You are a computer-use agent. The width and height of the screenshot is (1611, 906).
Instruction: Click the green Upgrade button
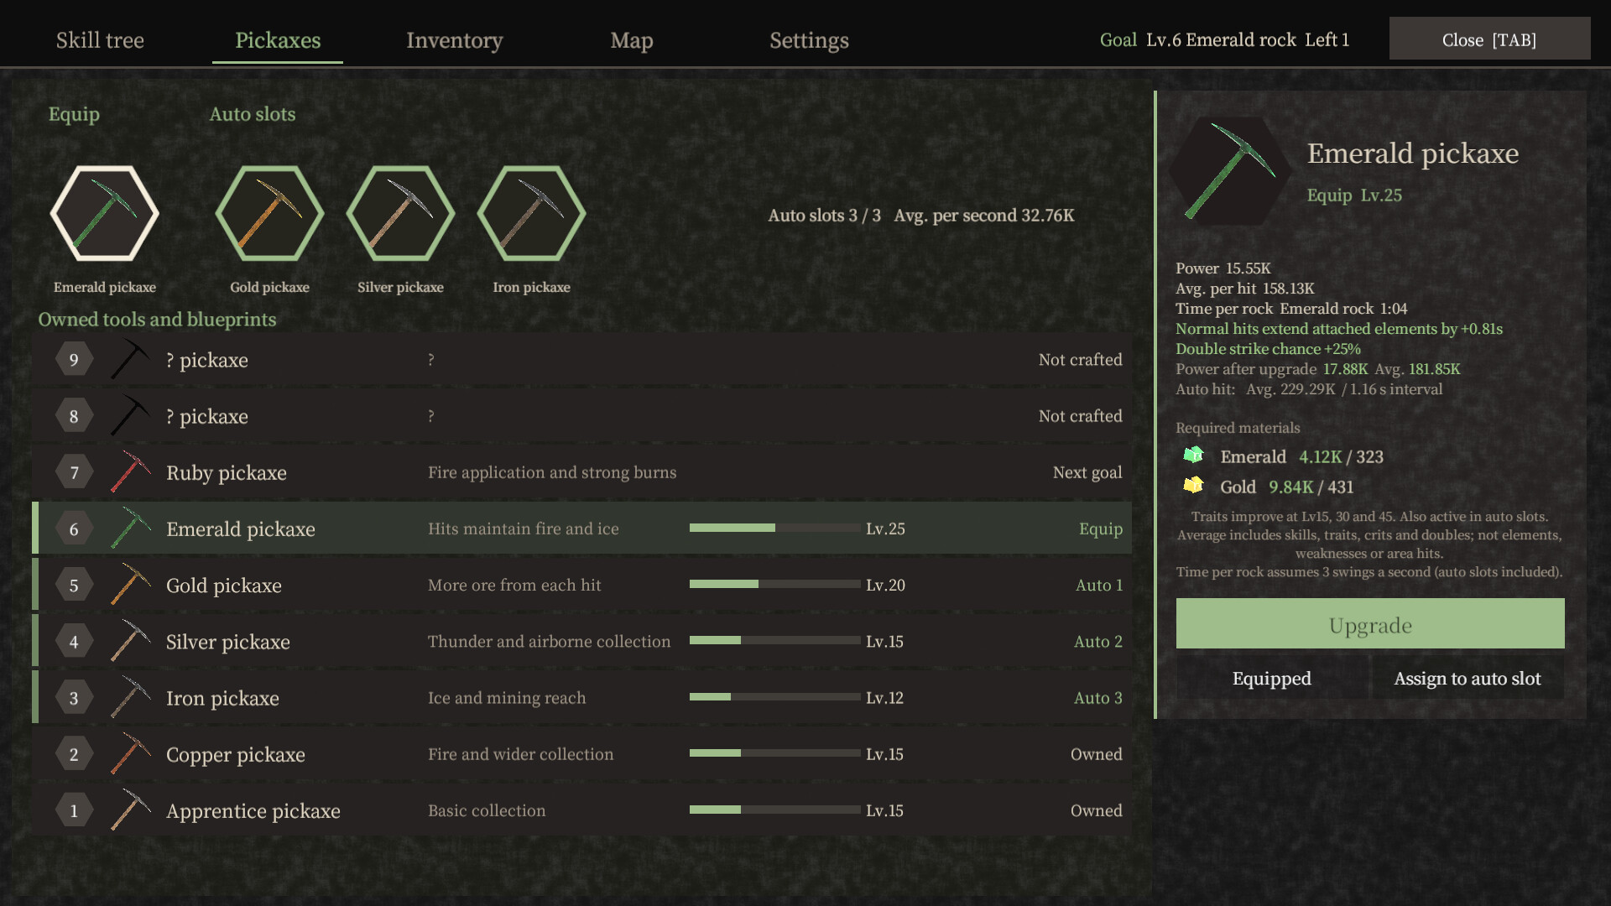tap(1370, 623)
